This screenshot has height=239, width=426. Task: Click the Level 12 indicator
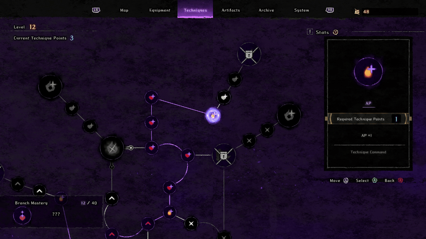25,27
